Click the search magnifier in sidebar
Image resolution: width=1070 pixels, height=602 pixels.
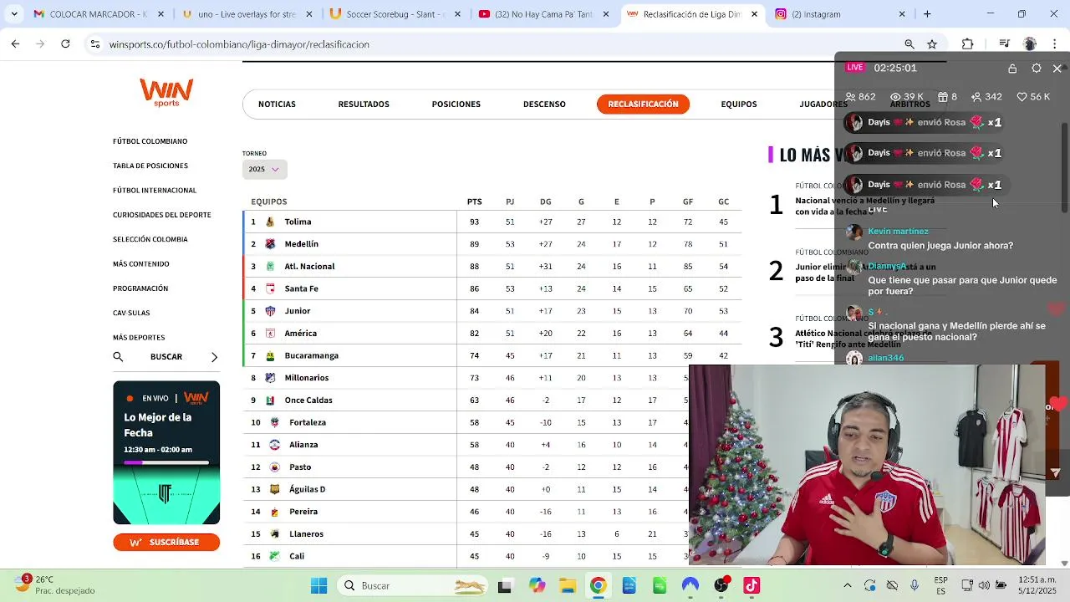point(118,356)
